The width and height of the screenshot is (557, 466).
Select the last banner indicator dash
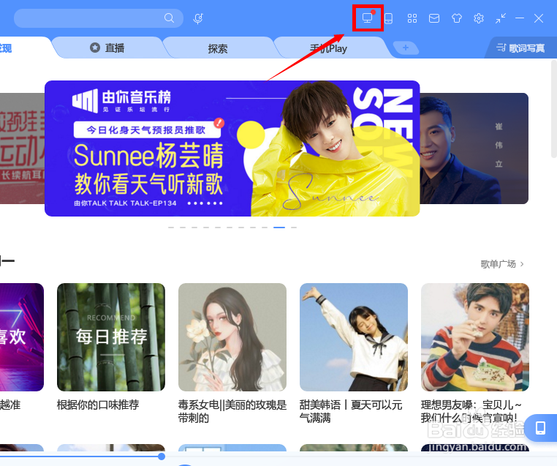click(x=294, y=227)
